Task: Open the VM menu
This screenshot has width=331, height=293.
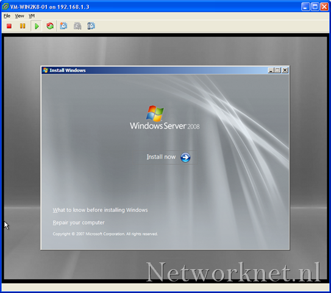Action: (x=32, y=16)
